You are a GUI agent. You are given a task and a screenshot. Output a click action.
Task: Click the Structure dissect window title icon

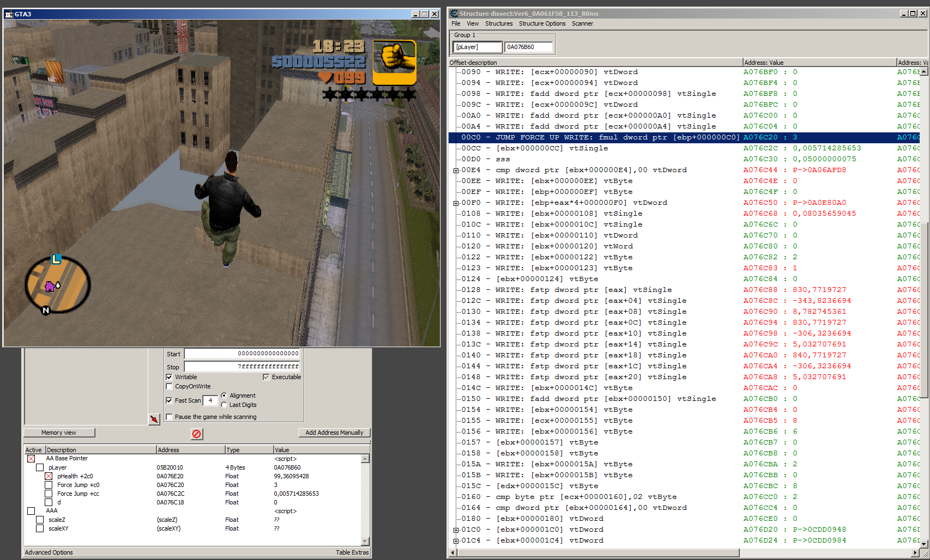coord(454,14)
